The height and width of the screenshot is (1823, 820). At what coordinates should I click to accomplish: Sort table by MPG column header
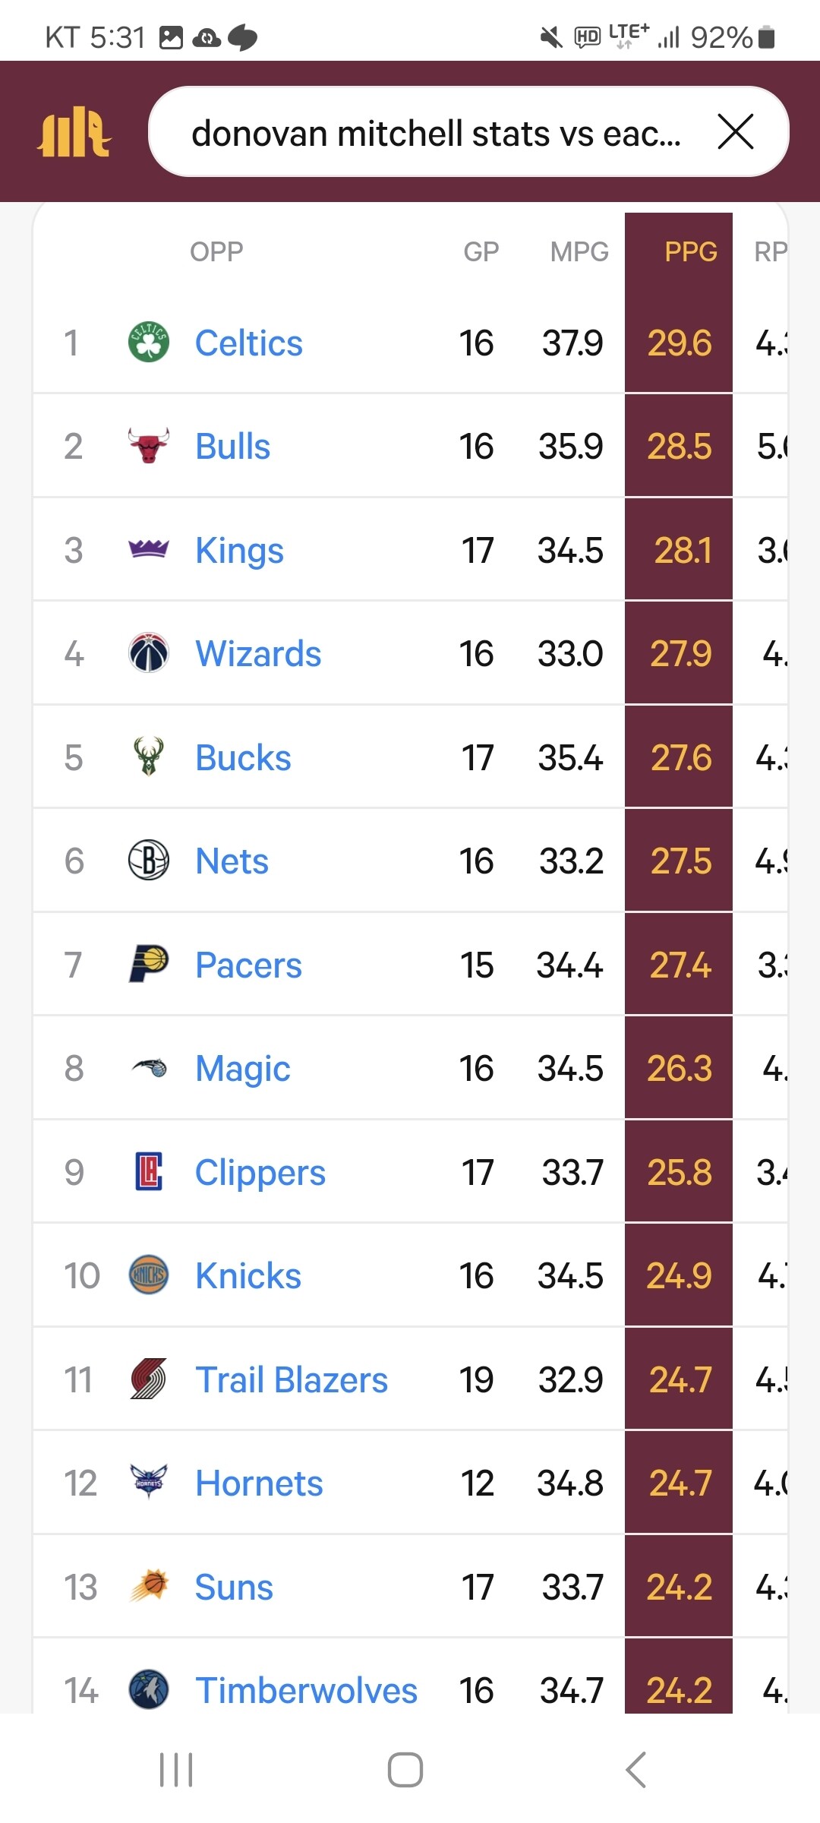[579, 251]
